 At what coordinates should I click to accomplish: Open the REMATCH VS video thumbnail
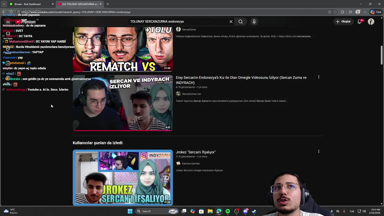tap(123, 49)
